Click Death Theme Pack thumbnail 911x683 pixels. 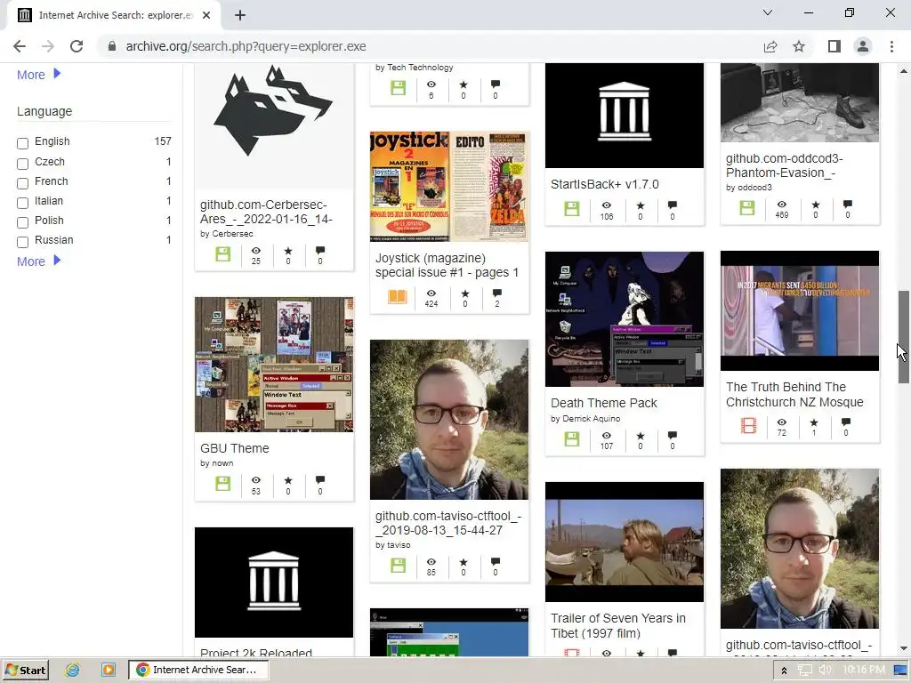[x=625, y=319]
